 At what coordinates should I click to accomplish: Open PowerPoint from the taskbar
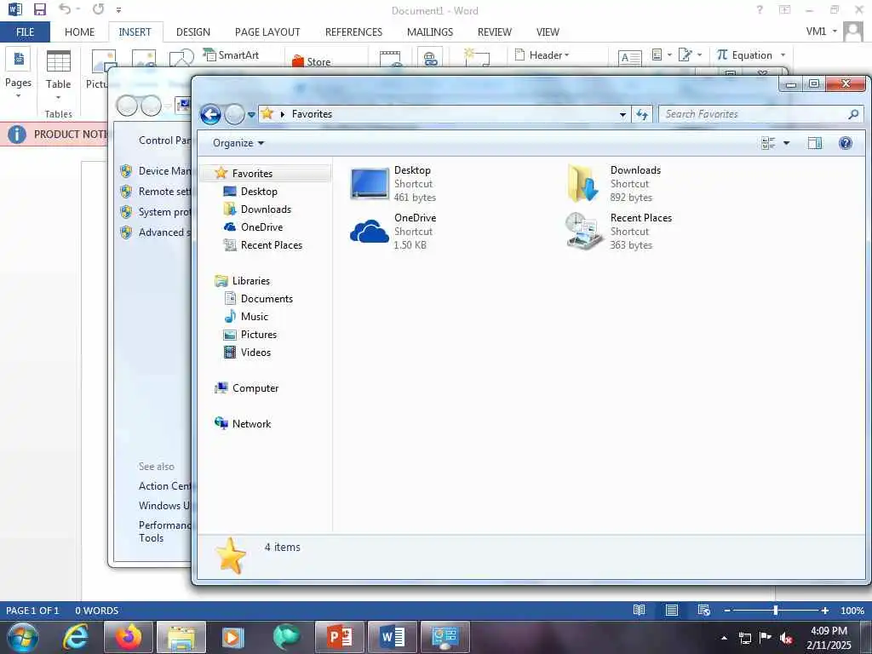339,637
